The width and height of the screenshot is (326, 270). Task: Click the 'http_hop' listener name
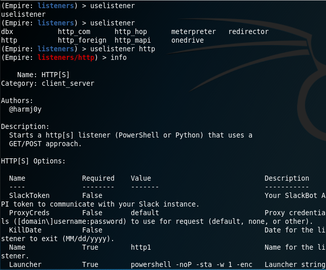pyautogui.click(x=131, y=31)
